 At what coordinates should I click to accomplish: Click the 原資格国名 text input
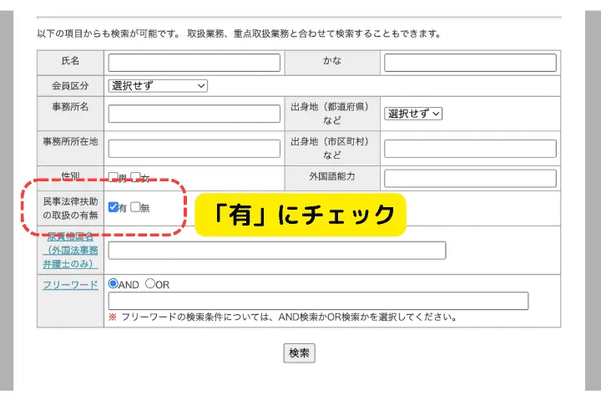[x=277, y=251]
